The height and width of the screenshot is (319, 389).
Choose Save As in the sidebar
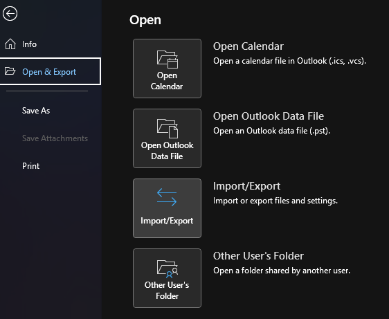36,111
